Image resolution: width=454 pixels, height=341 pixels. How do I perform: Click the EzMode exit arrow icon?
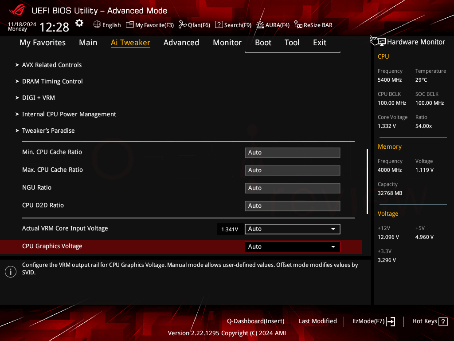[x=391, y=321]
